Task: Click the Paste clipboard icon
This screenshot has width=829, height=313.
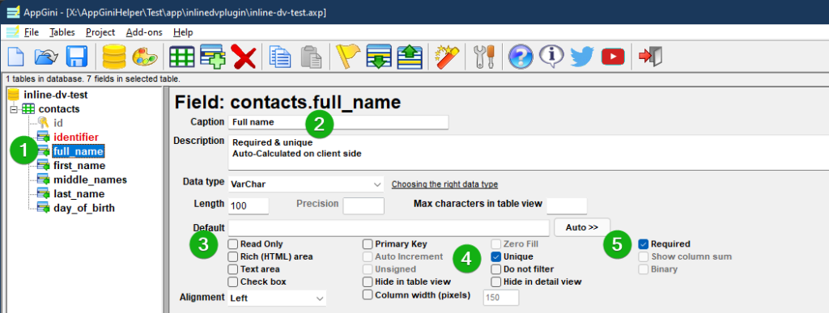Action: tap(312, 56)
